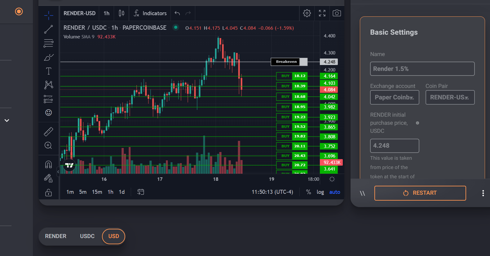Expand the left sidebar chevron
490x256 pixels.
click(x=7, y=120)
